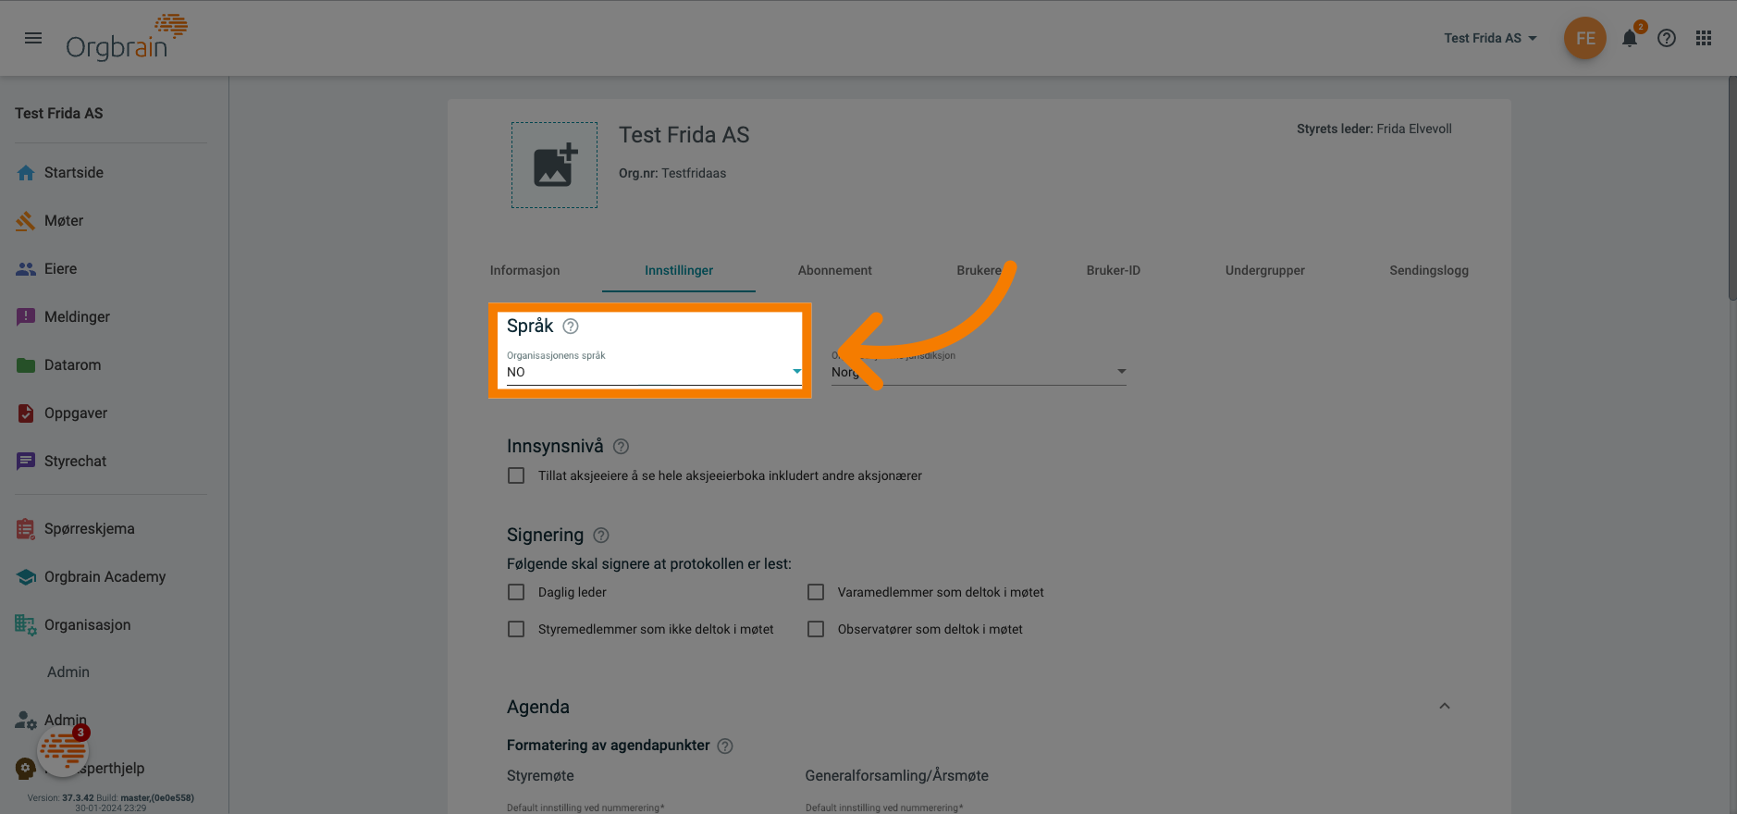
Task: Click the Startside home icon
Action: (x=26, y=173)
